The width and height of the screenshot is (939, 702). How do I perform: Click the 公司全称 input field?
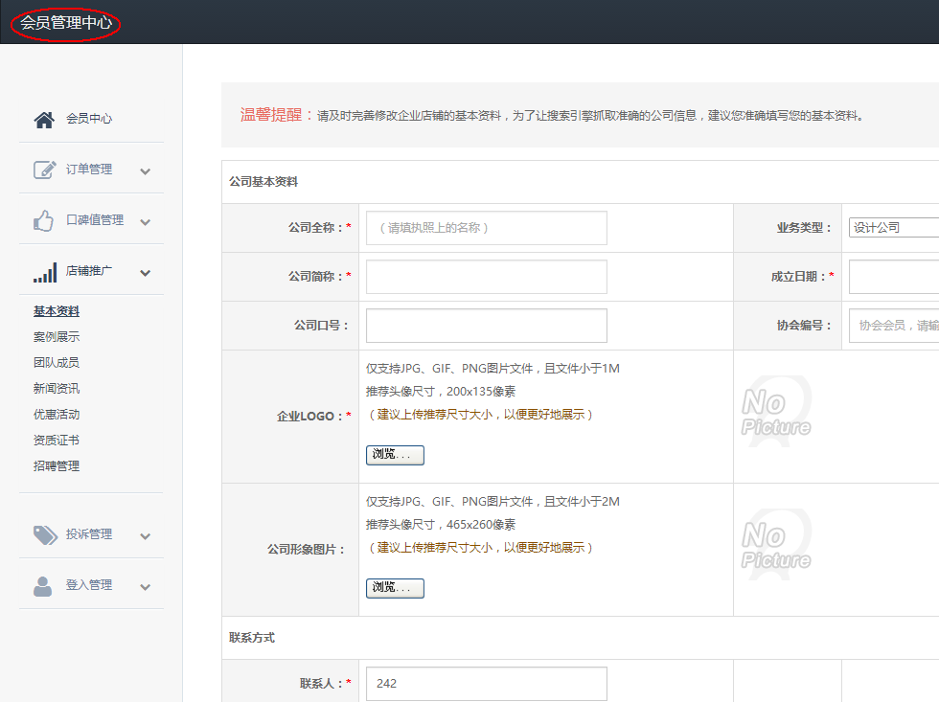tap(486, 228)
